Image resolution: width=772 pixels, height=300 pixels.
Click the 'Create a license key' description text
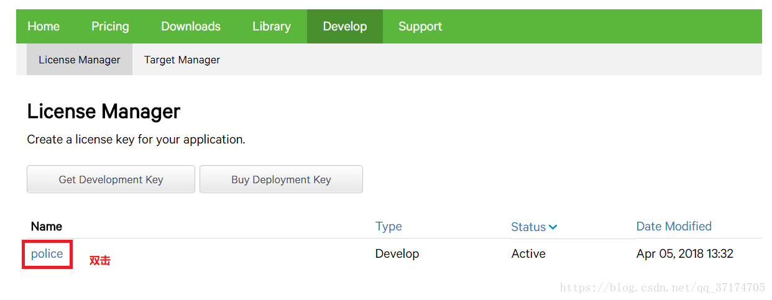pos(136,140)
